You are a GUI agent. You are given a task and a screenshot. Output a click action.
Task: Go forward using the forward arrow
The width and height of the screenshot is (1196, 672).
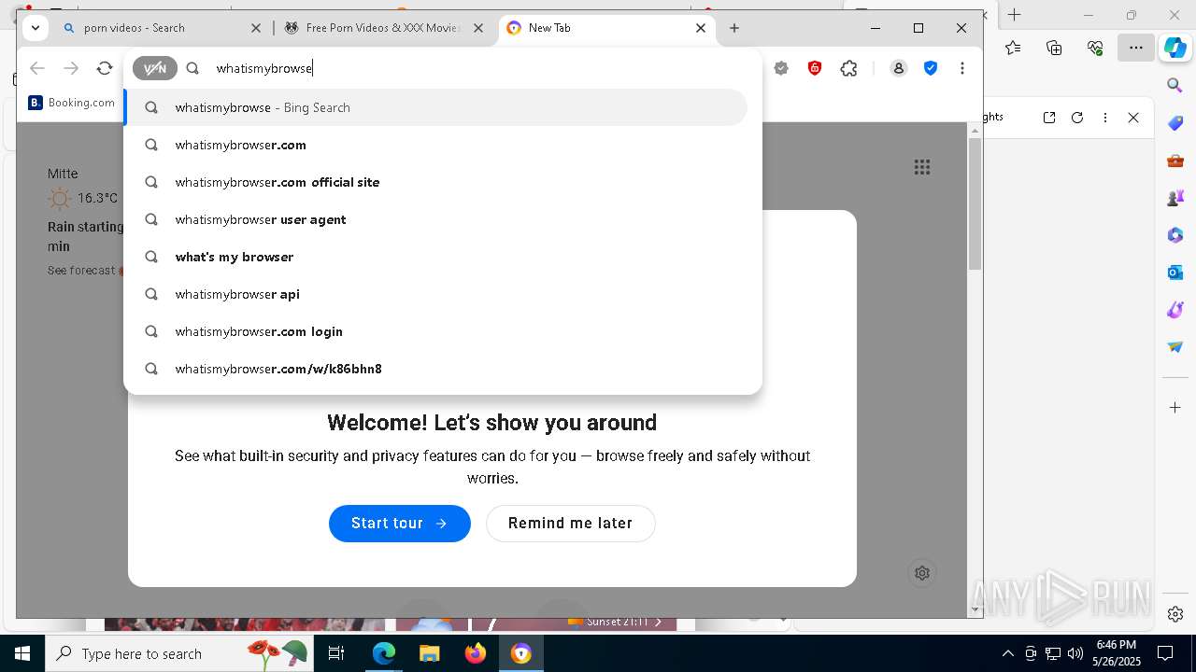(x=71, y=68)
